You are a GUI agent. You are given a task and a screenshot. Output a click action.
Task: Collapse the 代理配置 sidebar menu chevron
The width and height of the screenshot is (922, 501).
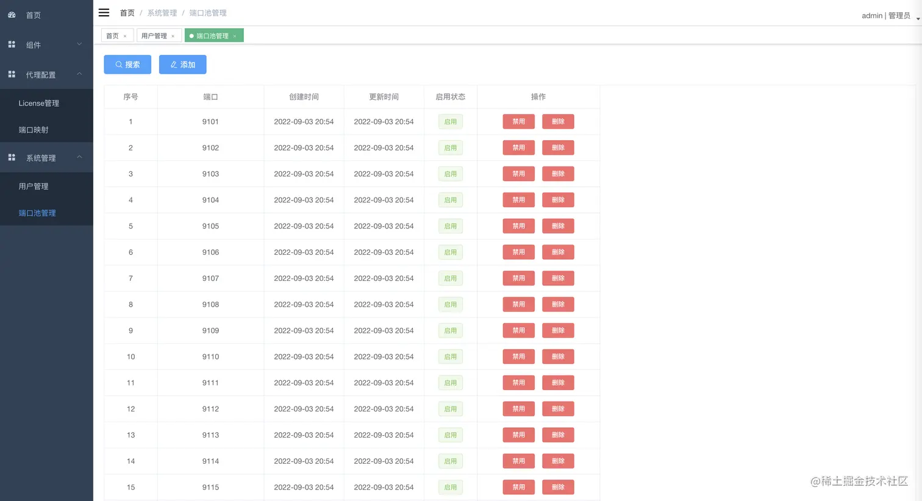(79, 74)
